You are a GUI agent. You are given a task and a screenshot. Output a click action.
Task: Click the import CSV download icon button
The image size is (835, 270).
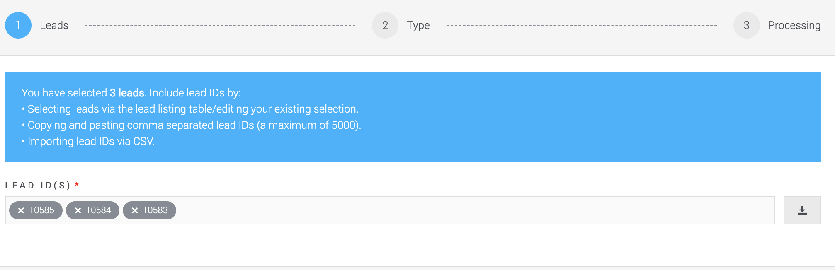(x=802, y=210)
